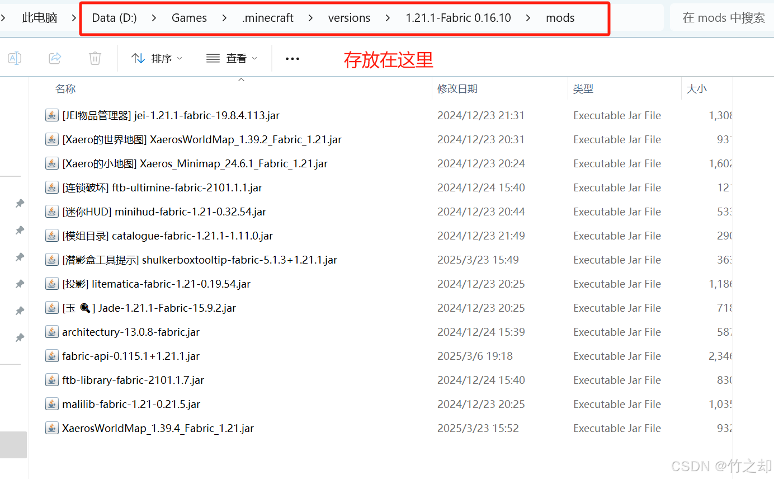The width and height of the screenshot is (774, 479).
Task: Go to versions folder breadcrumb
Action: click(x=350, y=18)
